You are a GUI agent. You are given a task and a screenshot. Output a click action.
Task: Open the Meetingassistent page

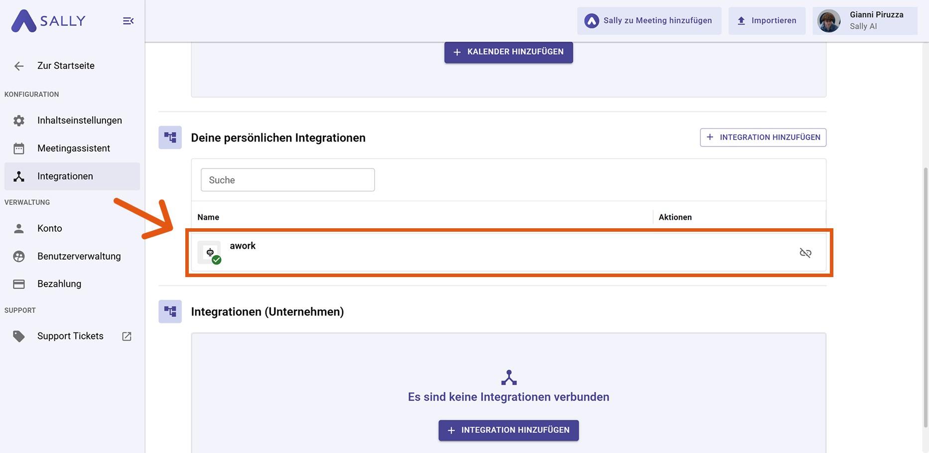coord(73,149)
